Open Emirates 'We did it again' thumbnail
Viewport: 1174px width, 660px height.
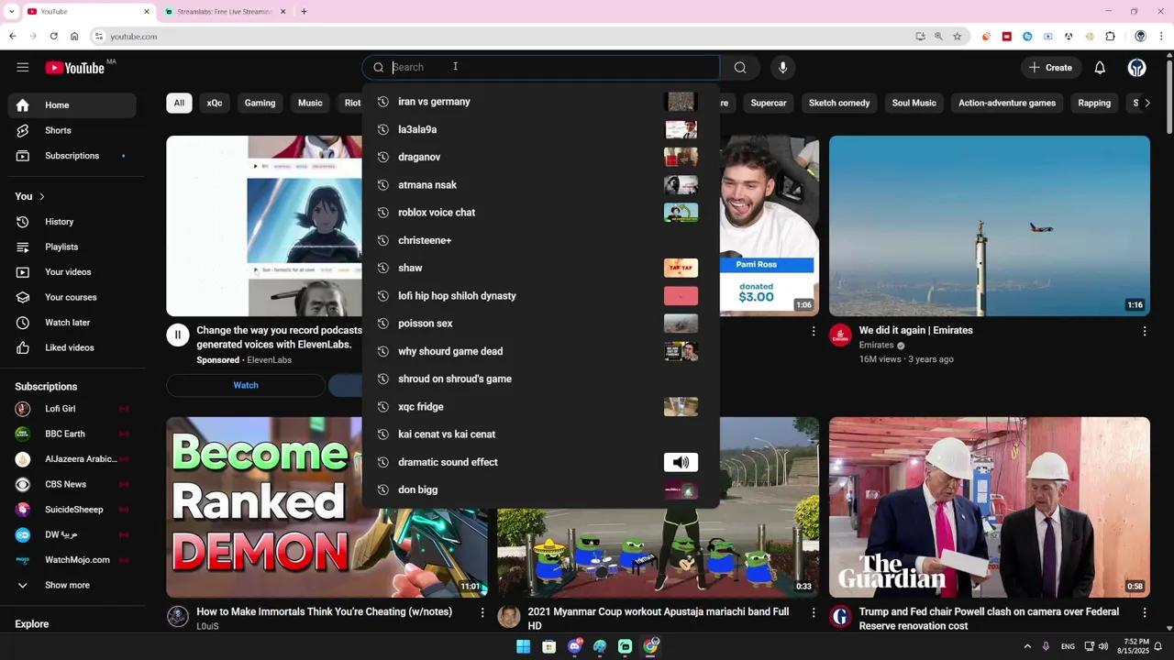click(990, 225)
